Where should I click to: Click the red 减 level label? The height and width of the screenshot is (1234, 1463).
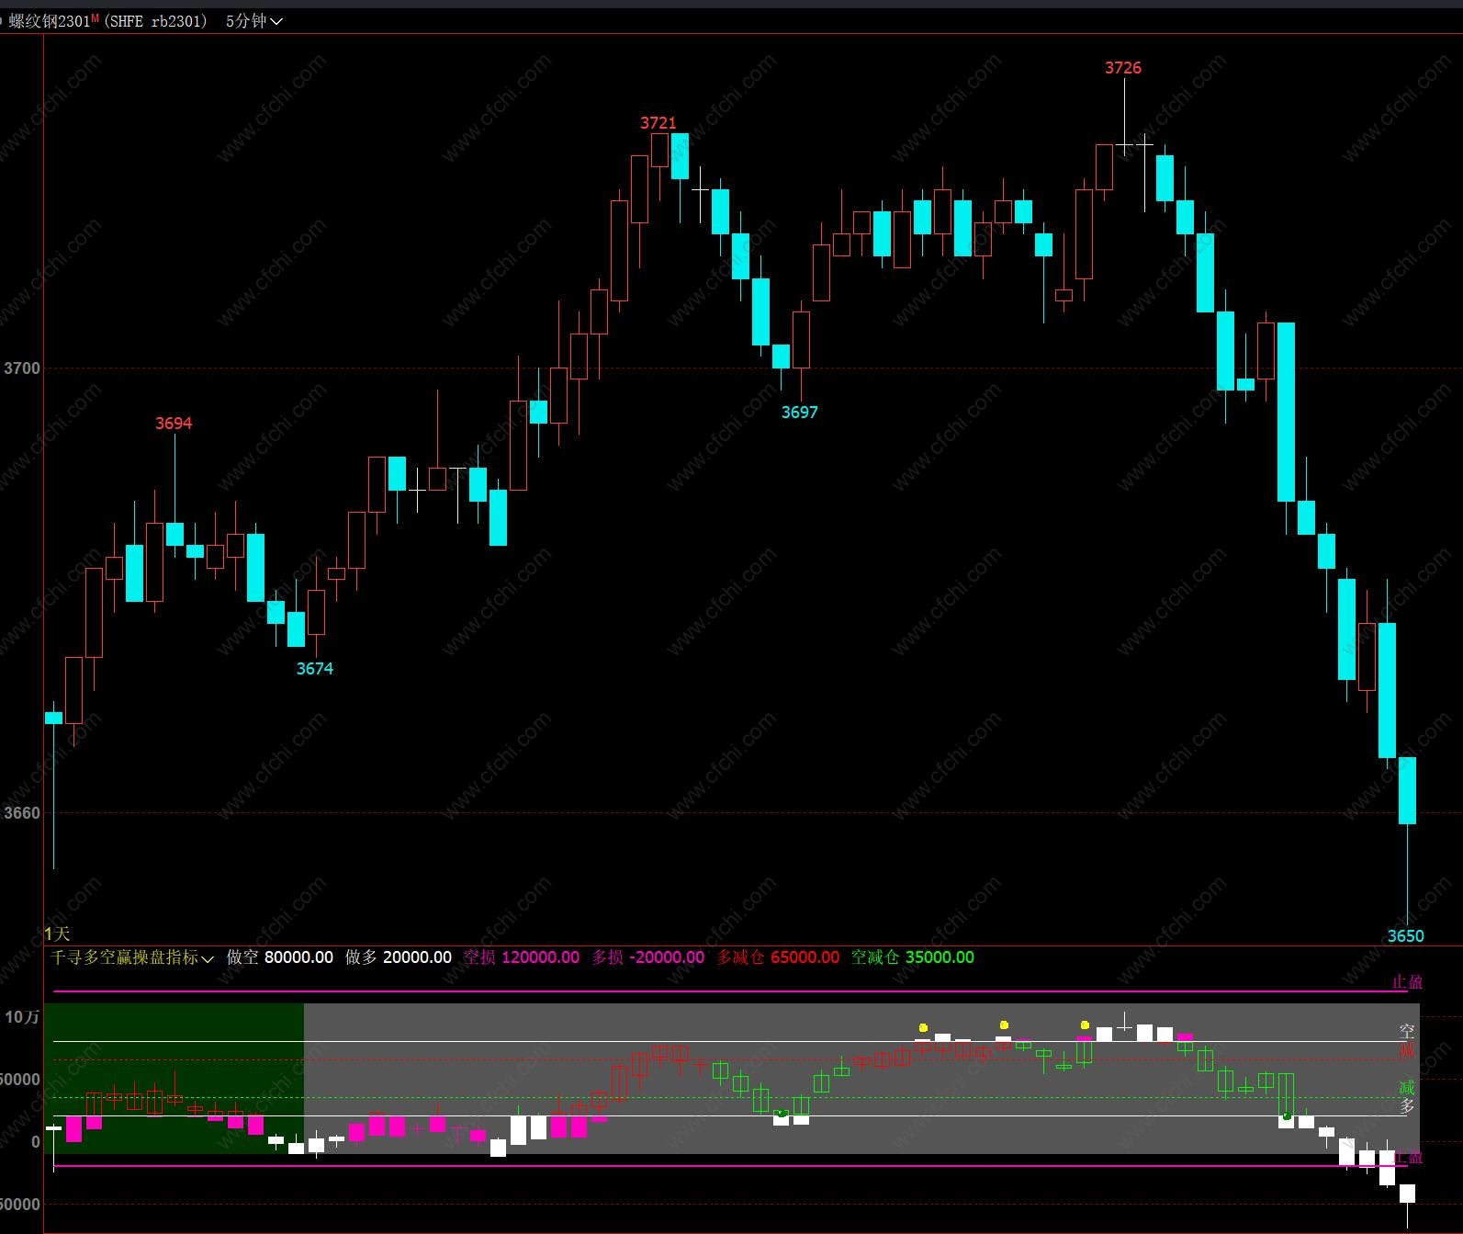[1407, 1050]
